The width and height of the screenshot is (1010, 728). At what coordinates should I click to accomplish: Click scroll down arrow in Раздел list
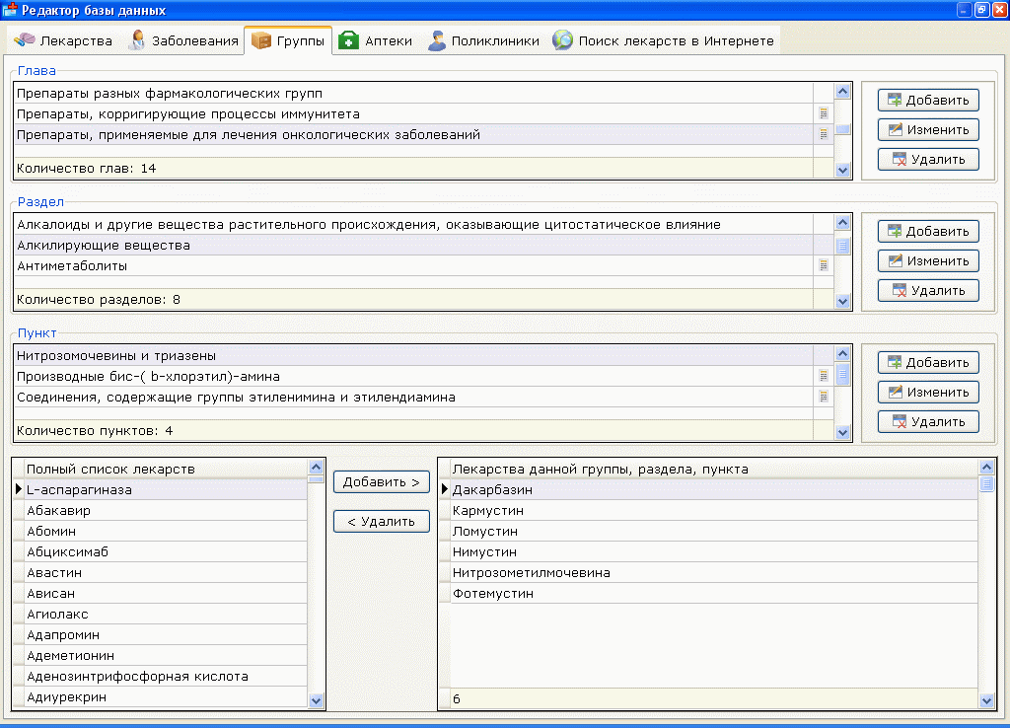842,302
